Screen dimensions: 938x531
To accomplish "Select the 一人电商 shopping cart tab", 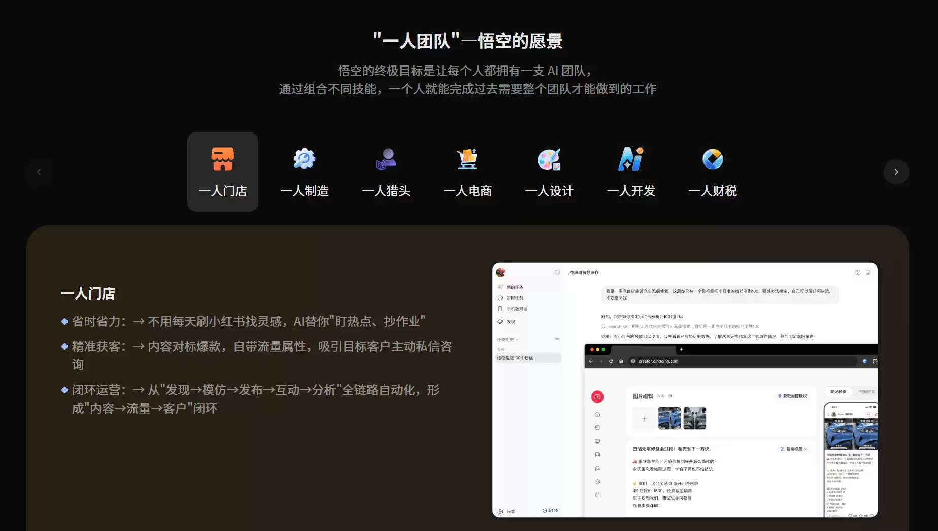I will 467,172.
